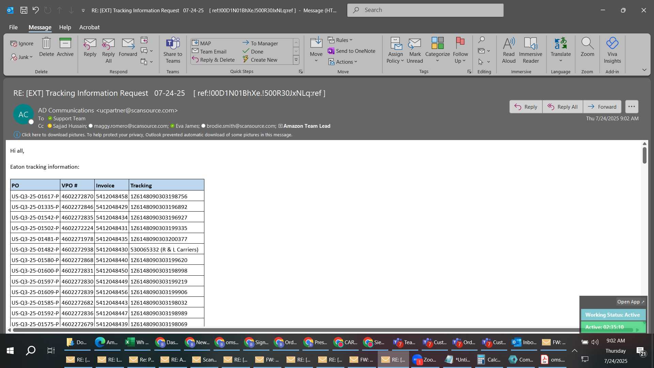Open the Zoom magnifier tool

pyautogui.click(x=587, y=47)
